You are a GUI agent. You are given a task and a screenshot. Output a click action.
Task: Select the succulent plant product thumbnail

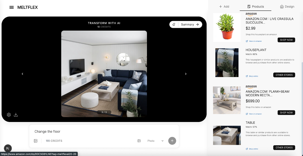pyautogui.click(x=227, y=28)
